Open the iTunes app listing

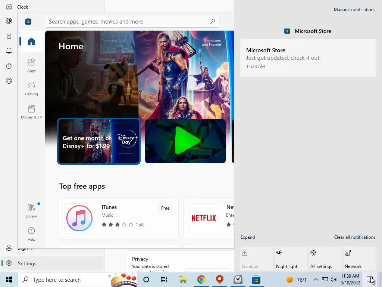pyautogui.click(x=119, y=218)
